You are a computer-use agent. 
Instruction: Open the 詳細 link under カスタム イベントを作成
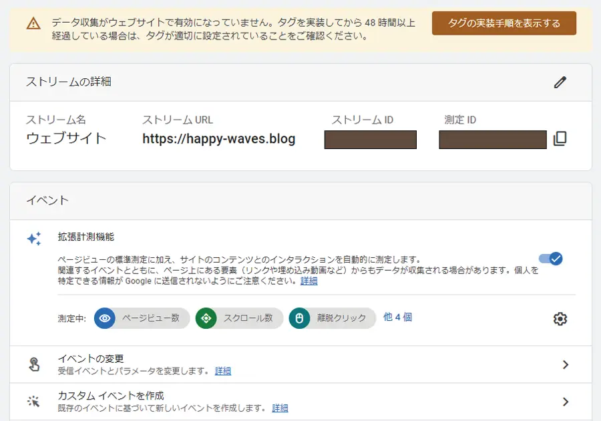[280, 408]
